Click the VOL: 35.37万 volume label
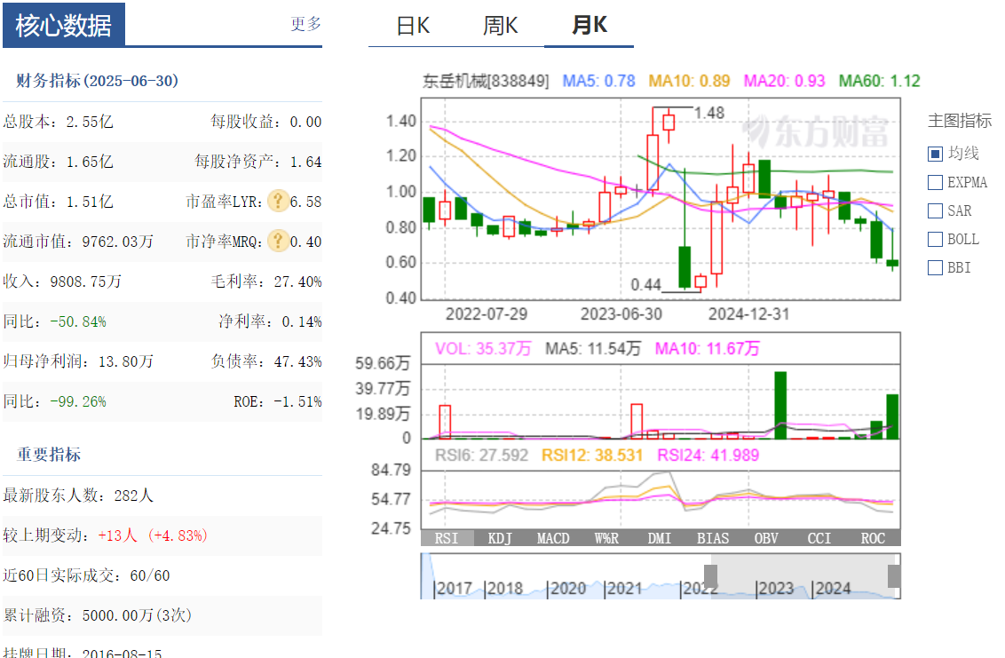 (x=483, y=348)
